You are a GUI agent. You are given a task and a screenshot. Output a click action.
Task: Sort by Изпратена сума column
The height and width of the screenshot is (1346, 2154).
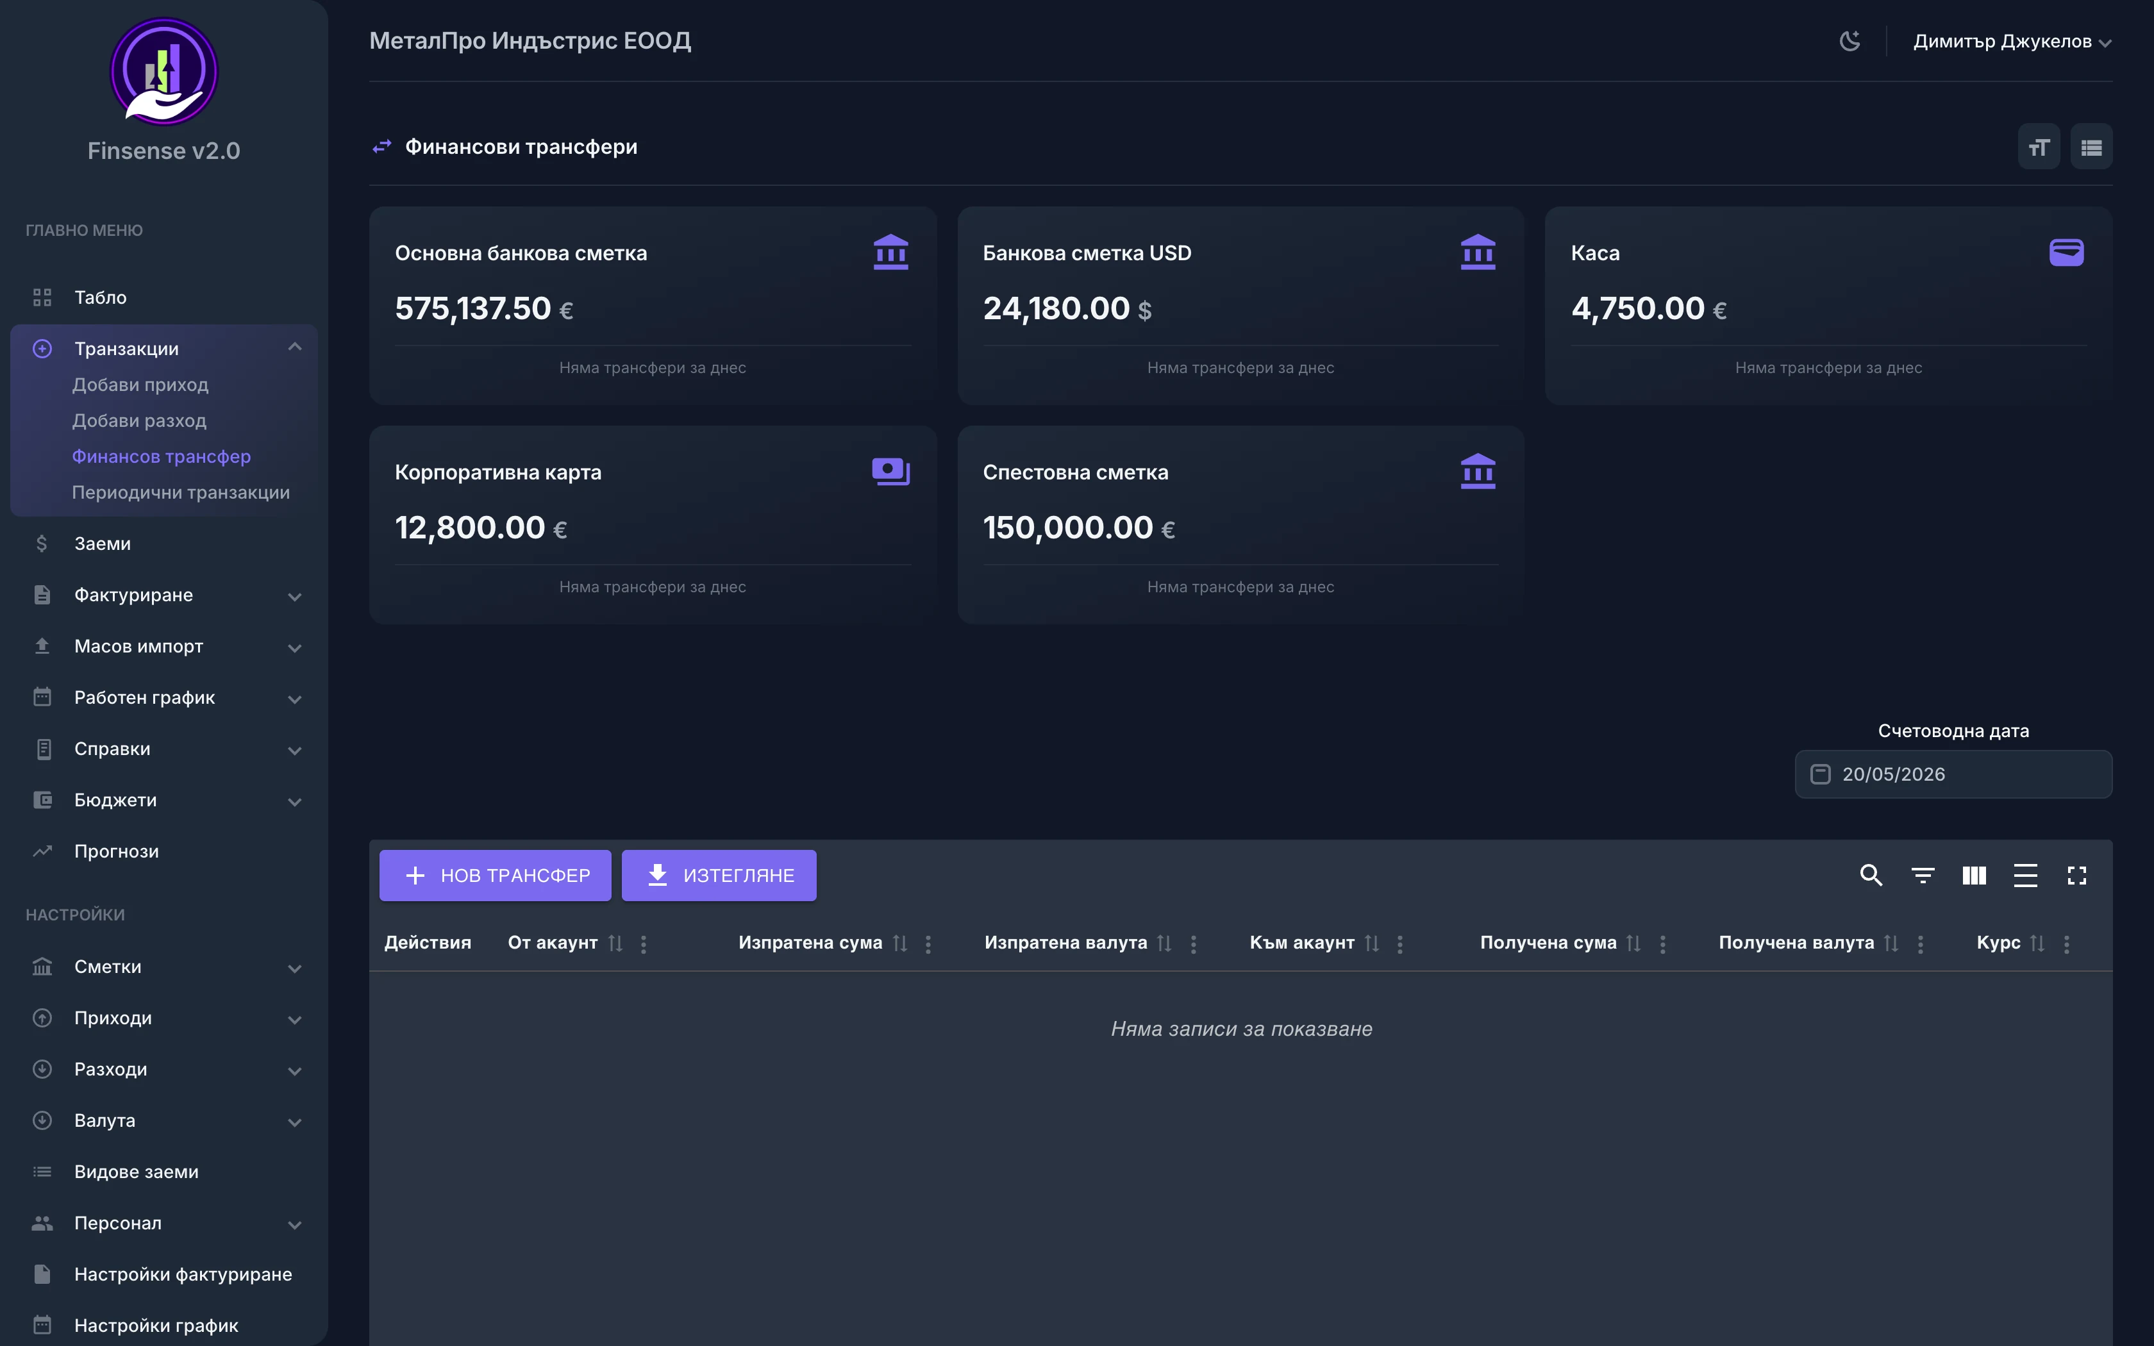pos(900,943)
